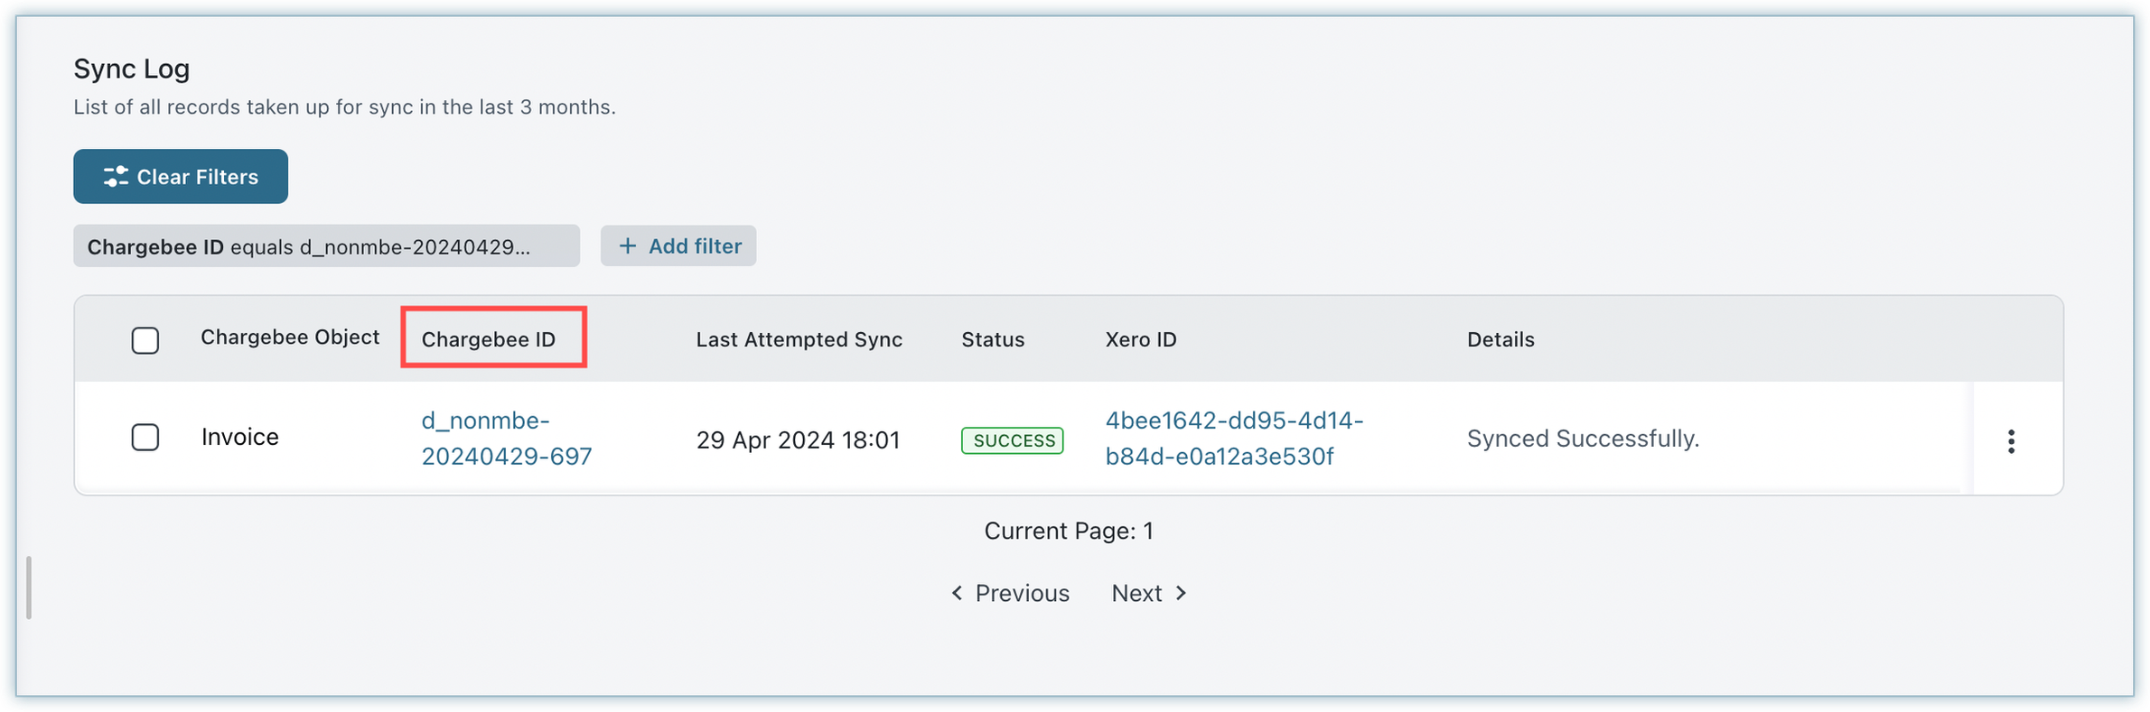
Task: Click the plus icon in Add filter
Action: click(x=627, y=246)
